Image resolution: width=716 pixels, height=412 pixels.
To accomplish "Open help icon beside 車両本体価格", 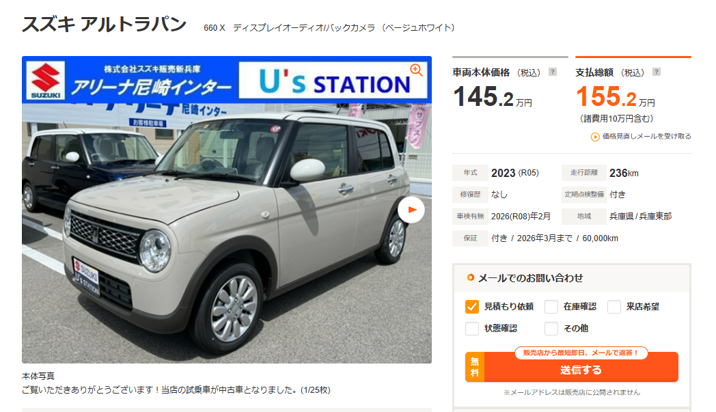I will (553, 72).
